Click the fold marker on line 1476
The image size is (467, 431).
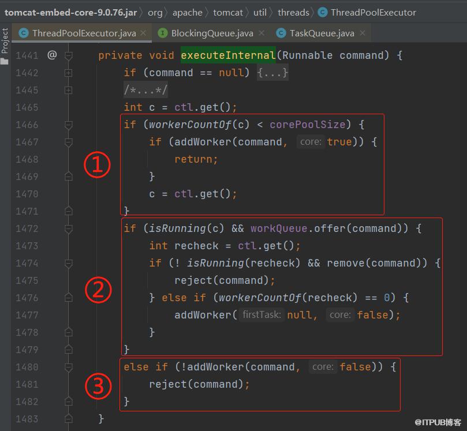69,298
